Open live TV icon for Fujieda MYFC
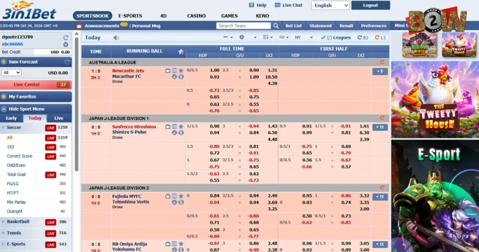Viewport: 479px width, 252px height. coord(168,196)
